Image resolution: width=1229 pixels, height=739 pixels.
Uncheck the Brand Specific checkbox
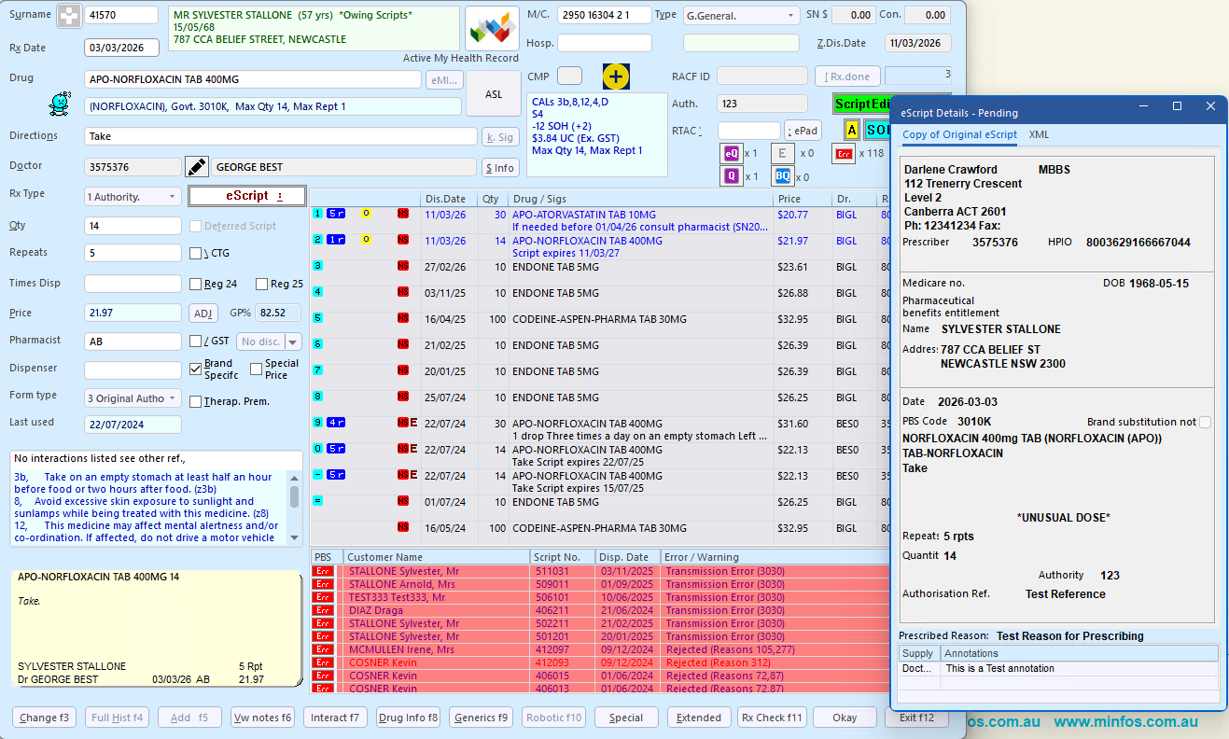coord(195,369)
